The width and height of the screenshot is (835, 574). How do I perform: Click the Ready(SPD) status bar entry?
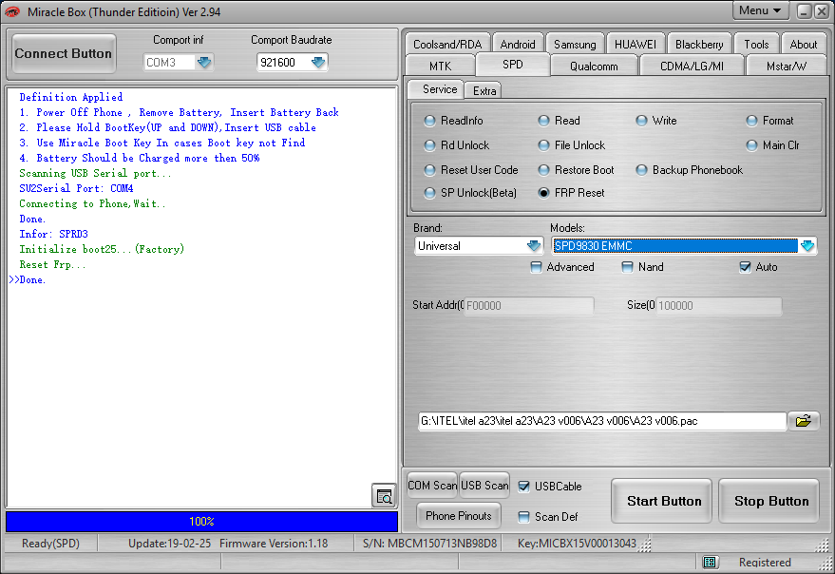[50, 543]
